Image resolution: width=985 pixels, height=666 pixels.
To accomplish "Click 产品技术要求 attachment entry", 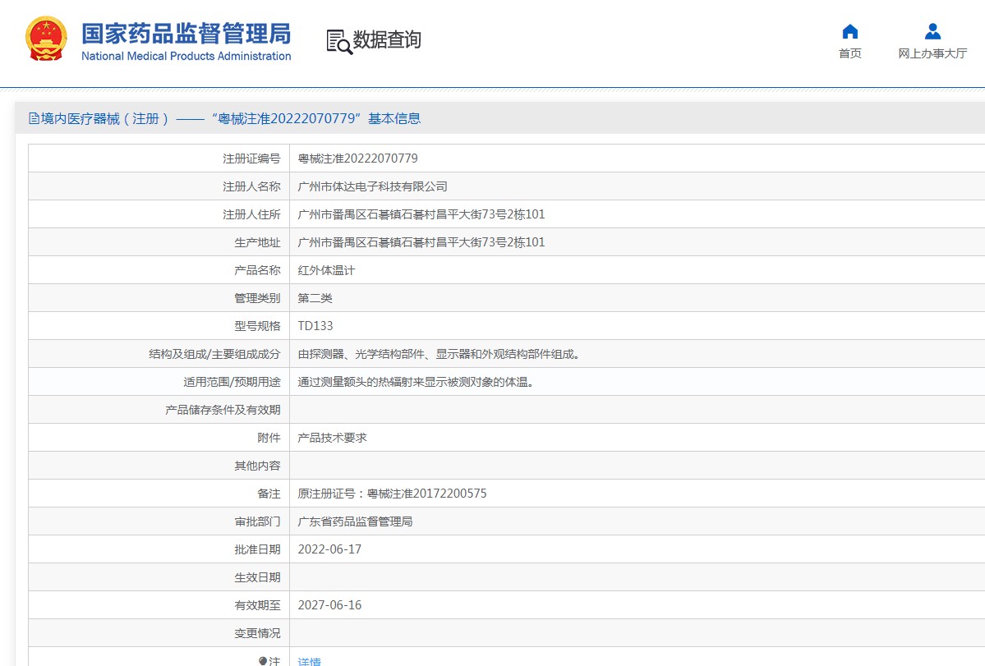I will coord(333,438).
